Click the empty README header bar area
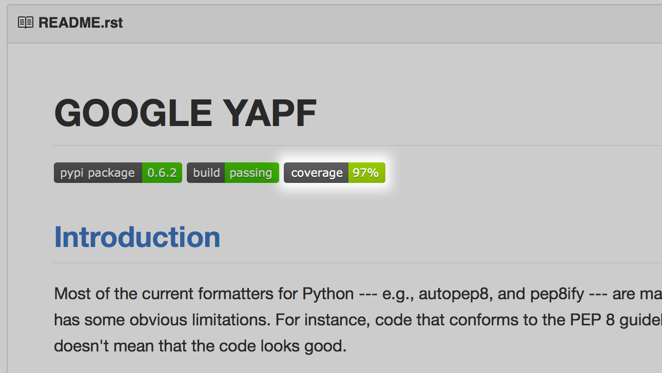This screenshot has height=373, width=662. 390,24
